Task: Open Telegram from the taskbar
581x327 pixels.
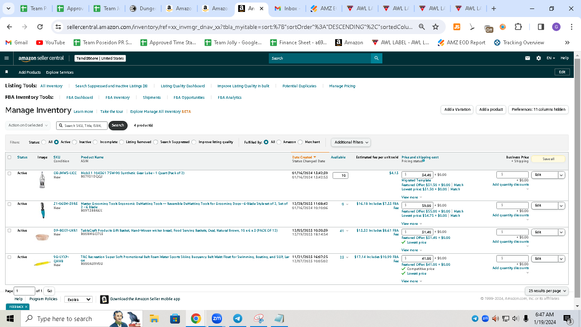Action: click(238, 318)
